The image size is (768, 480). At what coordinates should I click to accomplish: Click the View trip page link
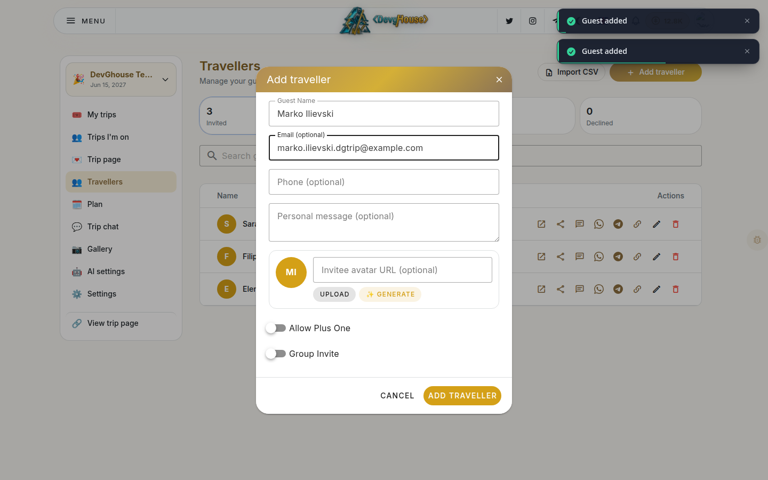[121, 323]
